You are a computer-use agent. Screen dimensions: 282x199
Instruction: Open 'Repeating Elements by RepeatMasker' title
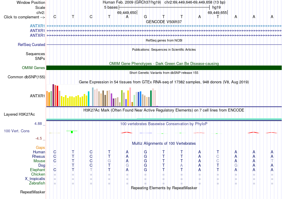pyautogui.click(x=164, y=188)
